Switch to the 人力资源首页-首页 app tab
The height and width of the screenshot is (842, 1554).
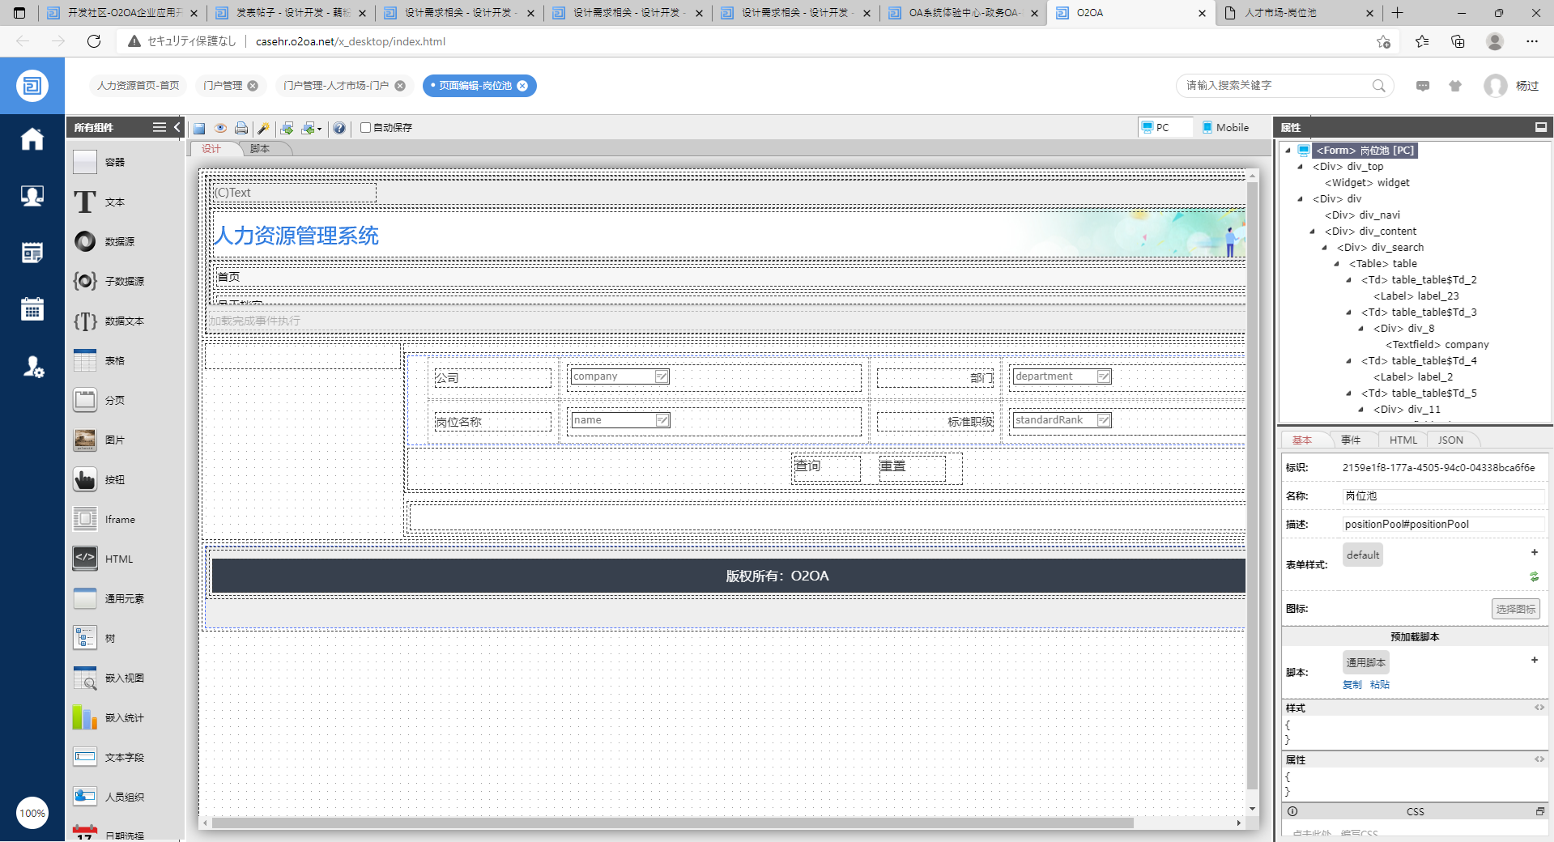coord(138,86)
